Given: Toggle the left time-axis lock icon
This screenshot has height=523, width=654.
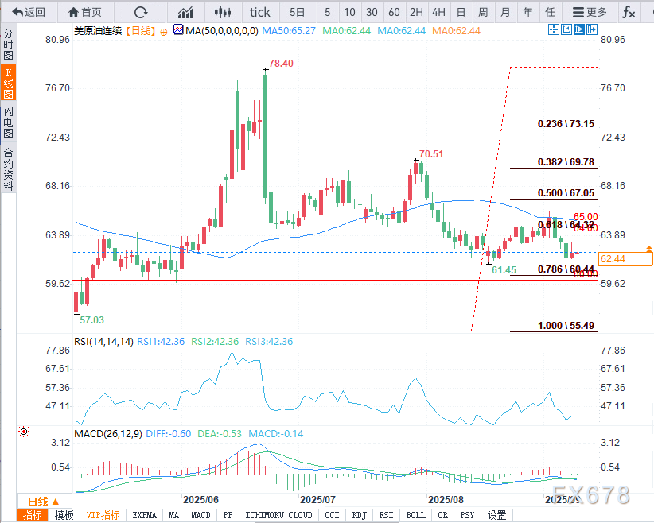Looking at the screenshot, I should point(566,29).
